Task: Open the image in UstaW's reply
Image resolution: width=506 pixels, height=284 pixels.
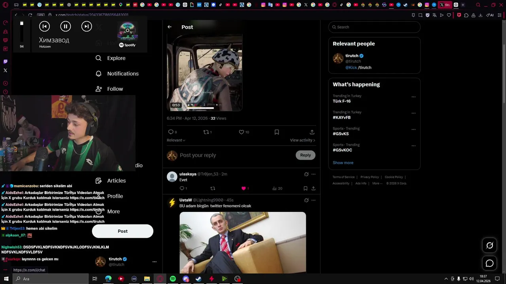Action: tap(243, 243)
